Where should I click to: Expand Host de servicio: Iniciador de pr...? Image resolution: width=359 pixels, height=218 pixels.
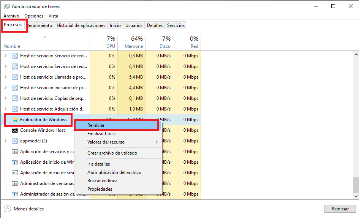click(6, 87)
